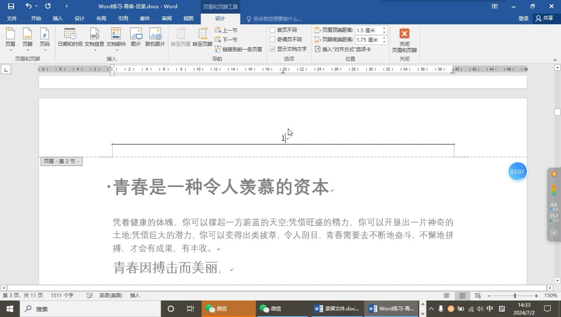Close Header and Footer (关闭页眉和页脚)
Screen dimensions: 561x317
[x=404, y=40]
